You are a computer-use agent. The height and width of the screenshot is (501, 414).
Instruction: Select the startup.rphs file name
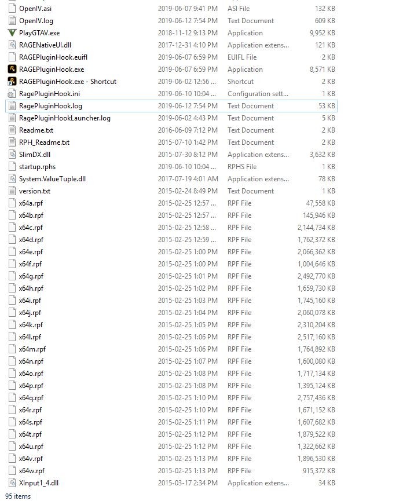pos(37,166)
